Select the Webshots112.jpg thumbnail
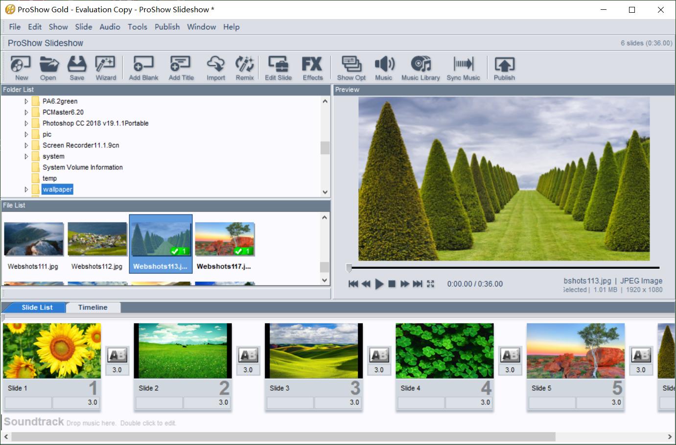 click(97, 239)
